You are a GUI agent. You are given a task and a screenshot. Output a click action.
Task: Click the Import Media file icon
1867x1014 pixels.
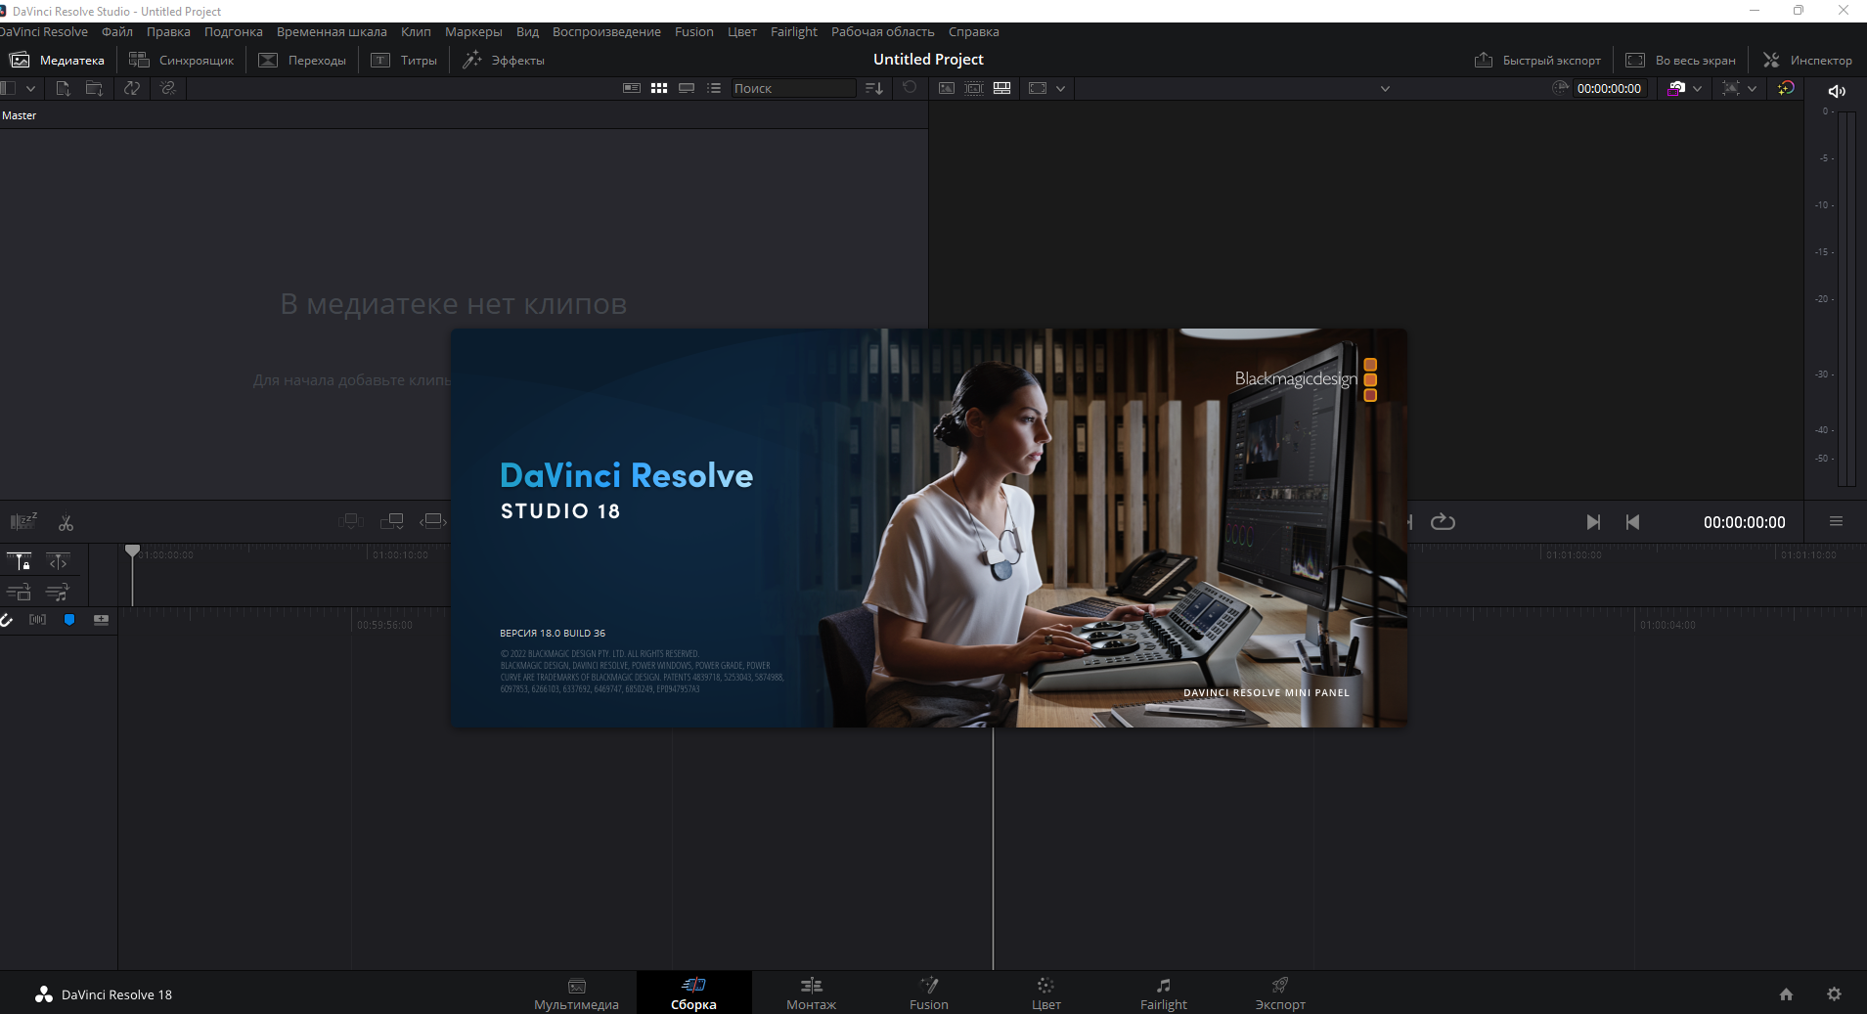(x=63, y=88)
